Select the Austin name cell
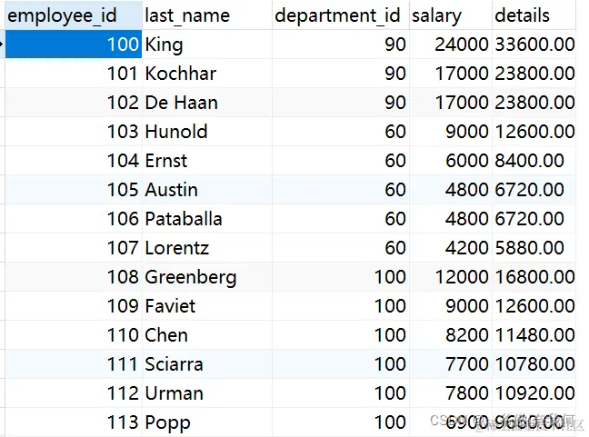This screenshot has width=589, height=437. click(x=207, y=190)
